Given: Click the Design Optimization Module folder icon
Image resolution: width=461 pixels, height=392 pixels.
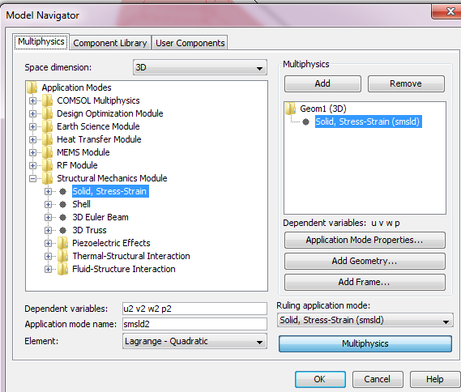Looking at the screenshot, I should tap(47, 113).
